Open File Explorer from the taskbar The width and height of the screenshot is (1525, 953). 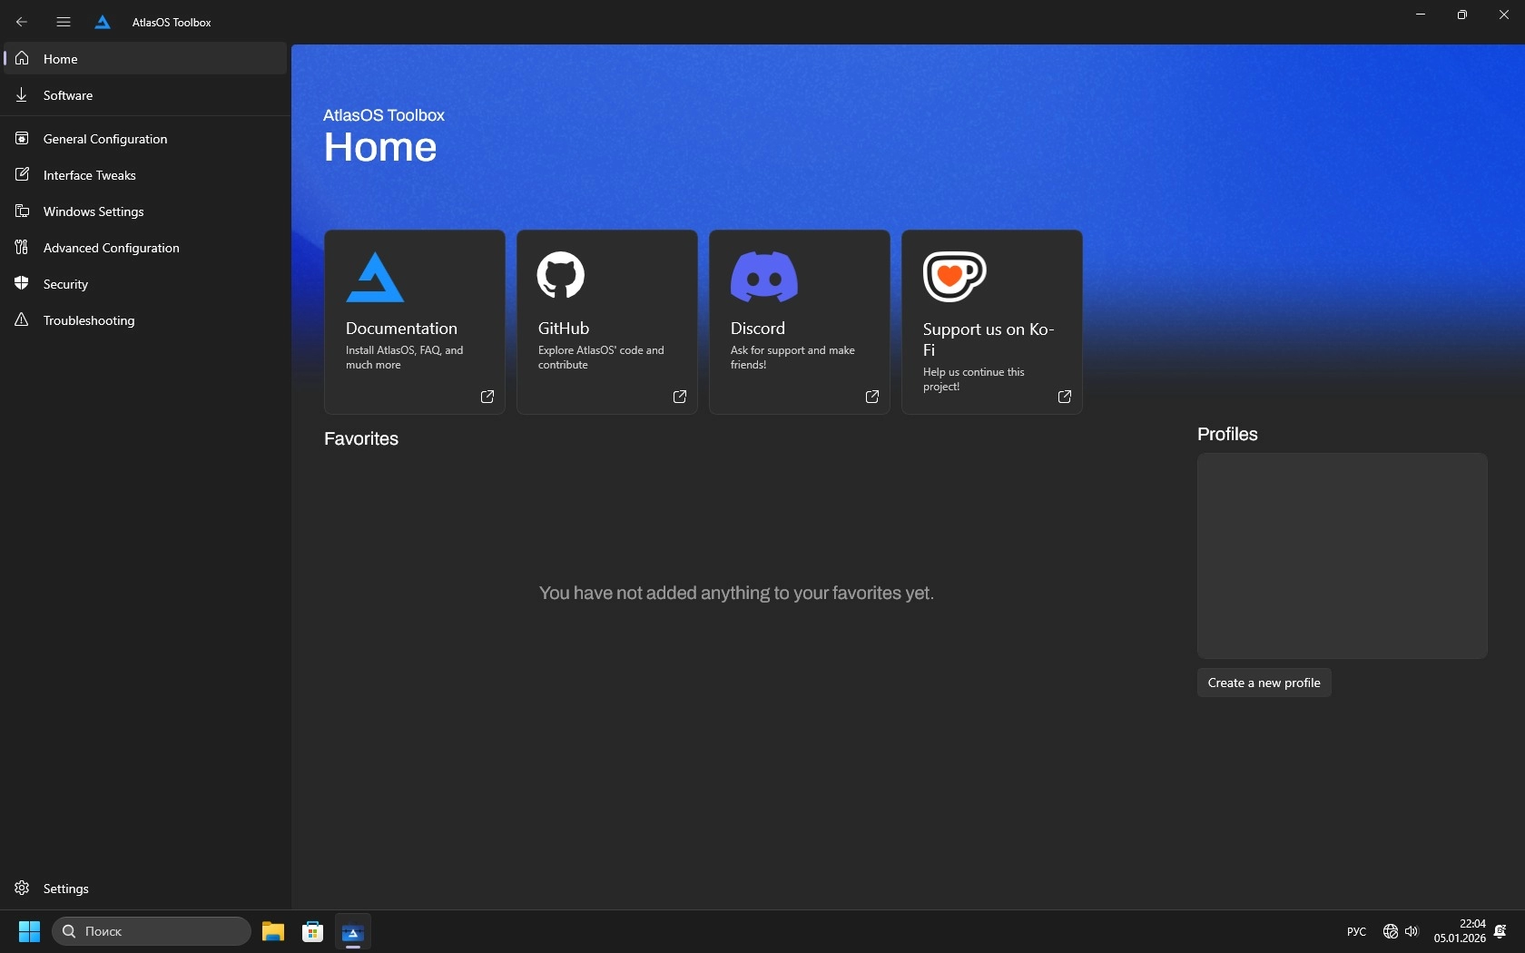pos(273,931)
